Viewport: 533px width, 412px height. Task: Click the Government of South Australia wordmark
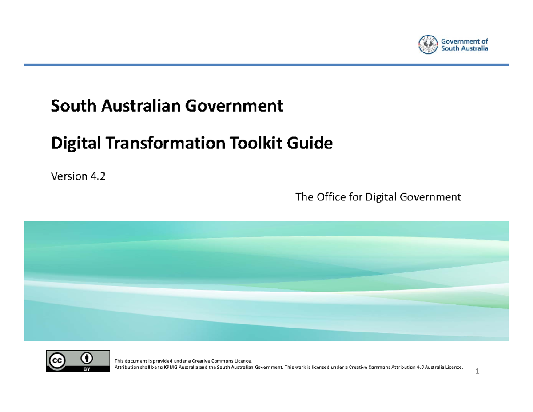465,44
